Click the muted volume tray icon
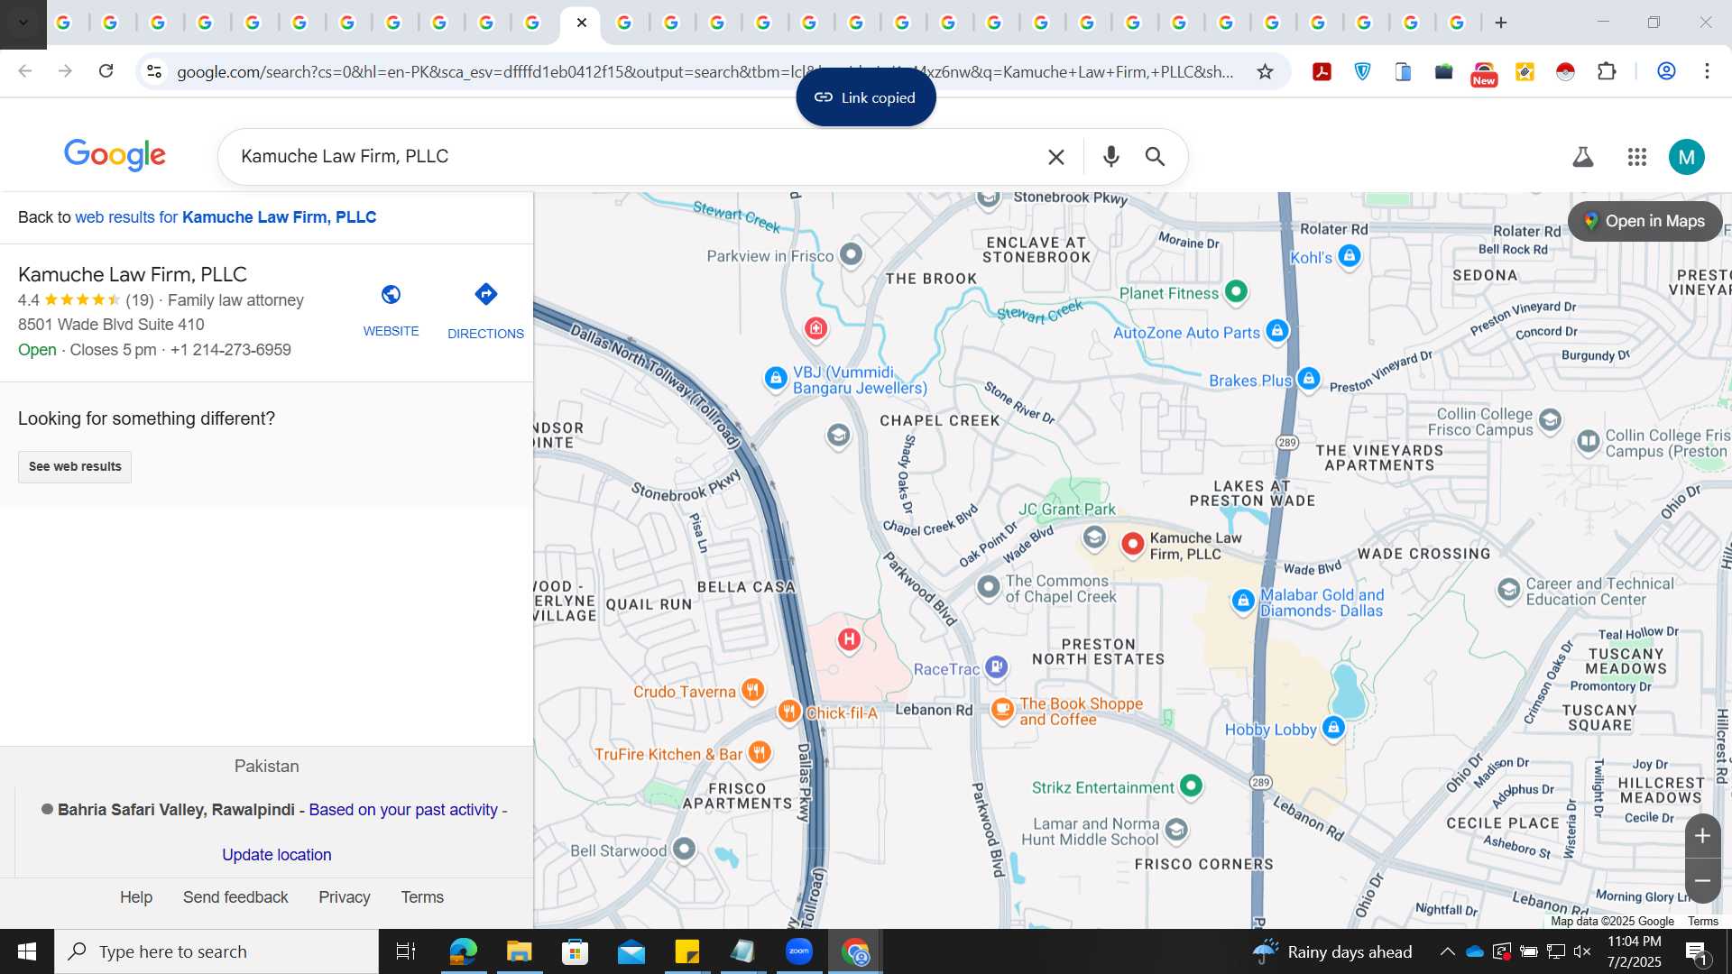The image size is (1732, 974). (x=1582, y=951)
